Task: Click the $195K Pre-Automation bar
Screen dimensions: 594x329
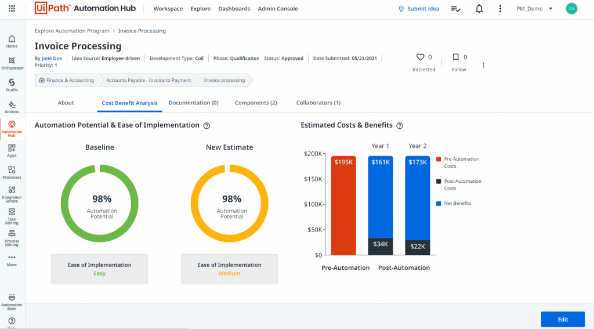Action: (x=343, y=205)
